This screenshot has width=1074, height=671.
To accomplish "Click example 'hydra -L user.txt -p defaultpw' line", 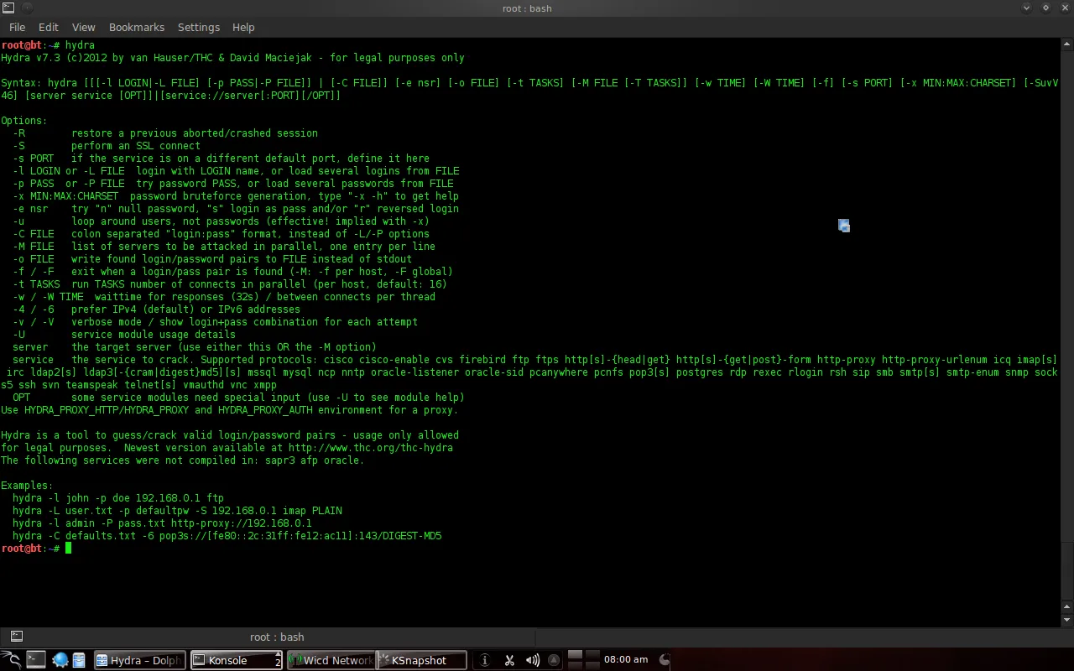I will coord(177,511).
